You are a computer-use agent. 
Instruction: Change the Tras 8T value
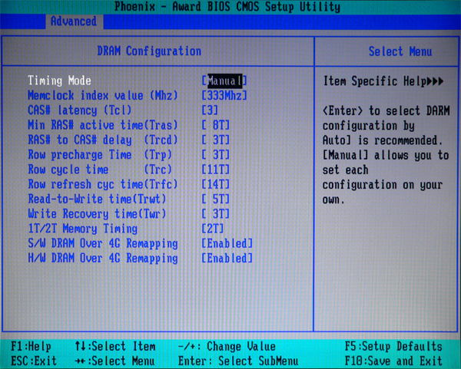(215, 125)
